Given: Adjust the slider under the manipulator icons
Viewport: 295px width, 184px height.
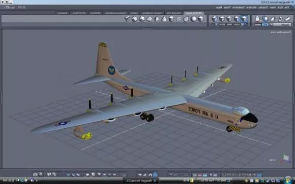Looking at the screenshot, I should point(282,24).
